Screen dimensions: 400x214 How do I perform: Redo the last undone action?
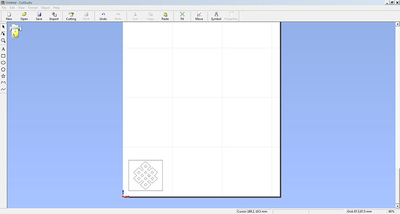pyautogui.click(x=118, y=16)
